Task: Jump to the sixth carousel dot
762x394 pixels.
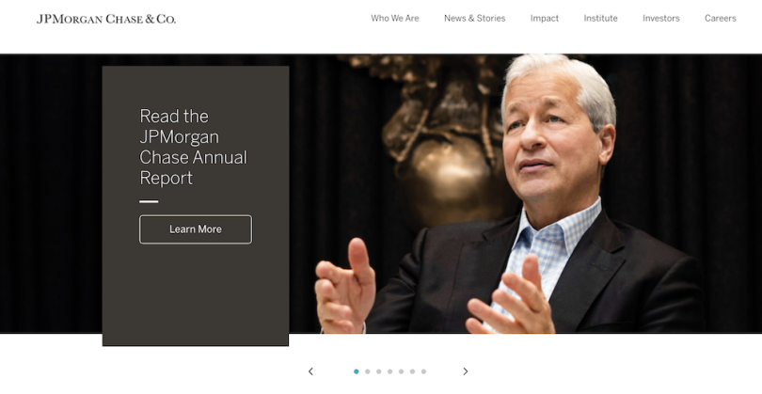Action: (412, 371)
